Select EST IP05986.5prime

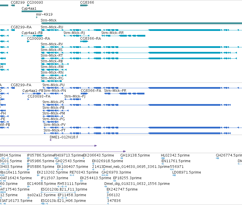click(41, 161)
